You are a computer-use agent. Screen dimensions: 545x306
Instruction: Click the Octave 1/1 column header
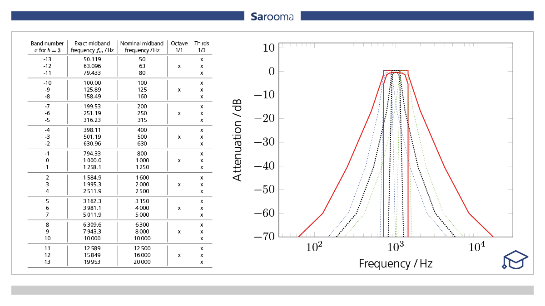[179, 47]
